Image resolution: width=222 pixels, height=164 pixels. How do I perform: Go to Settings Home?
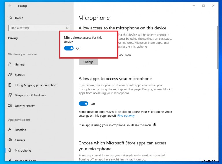19,18
